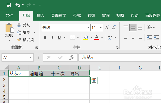Screen dimensions: 161x103
Task: Toggle center text horizontally
Action: click(133, 37)
